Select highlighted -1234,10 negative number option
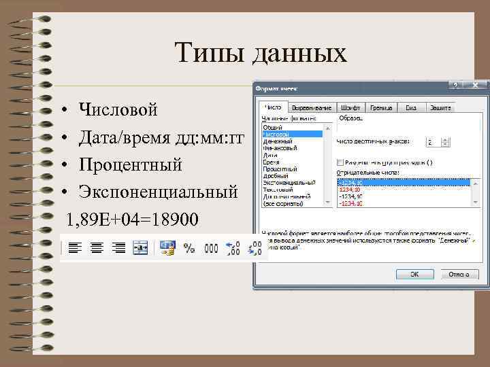490x367 pixels. click(x=404, y=183)
